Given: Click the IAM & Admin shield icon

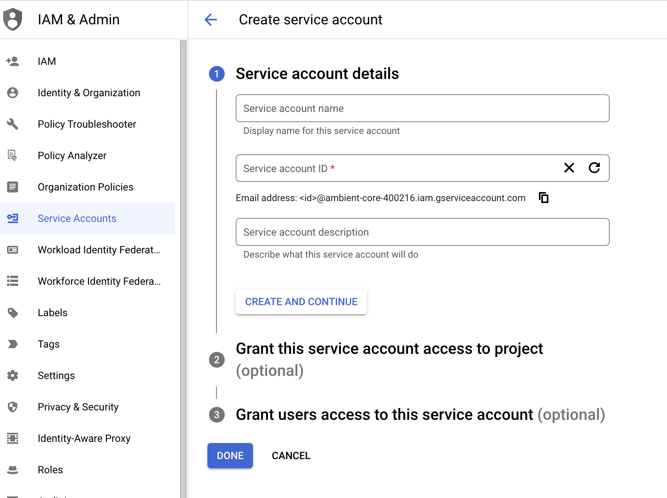Looking at the screenshot, I should [x=13, y=19].
